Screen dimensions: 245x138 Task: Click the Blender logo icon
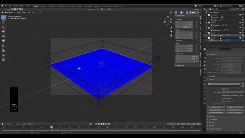click(2, 6)
